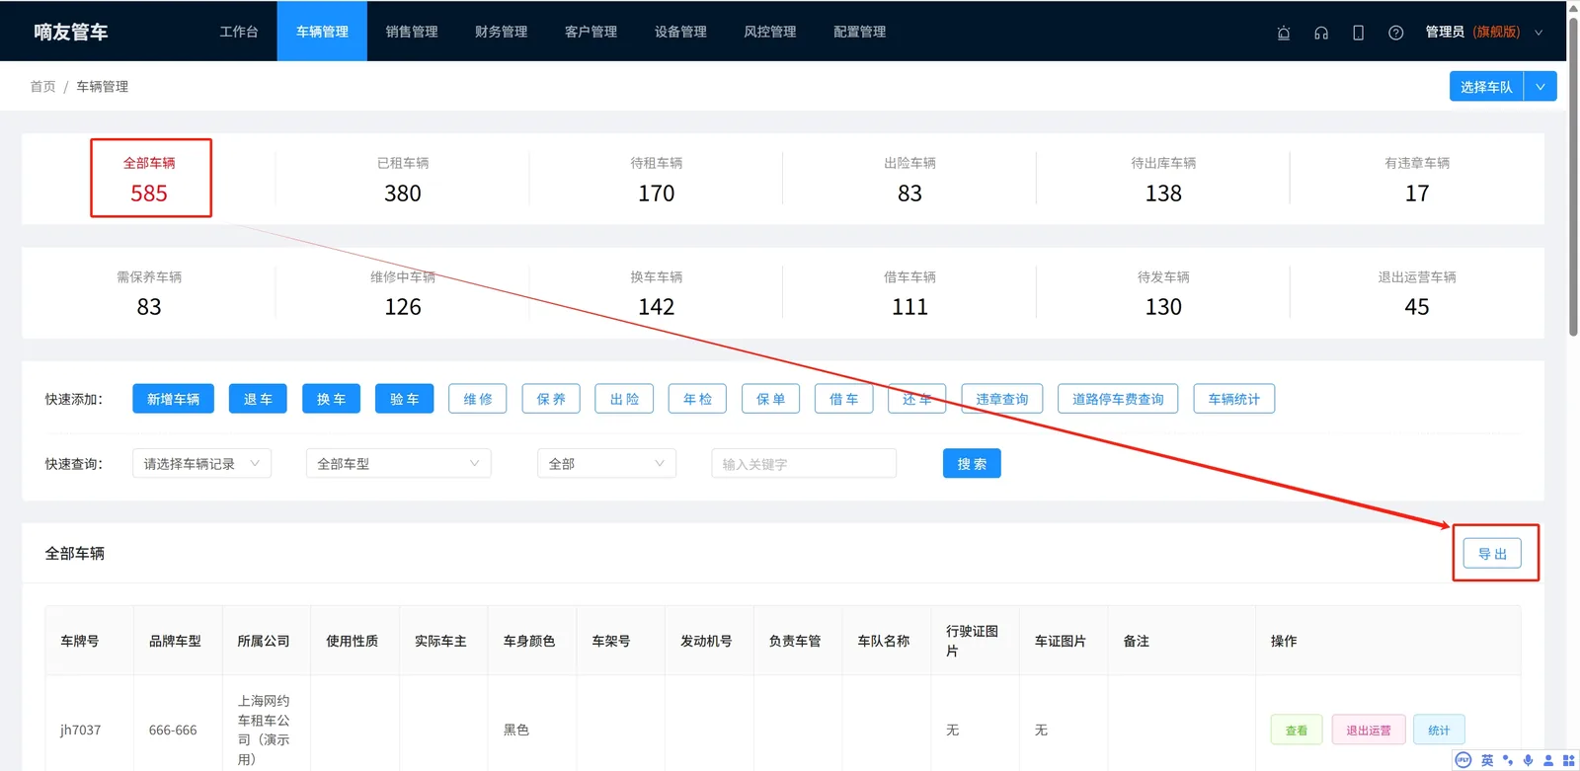The image size is (1580, 771).
Task: Click the iFLY input method logo
Action: pos(1463,760)
